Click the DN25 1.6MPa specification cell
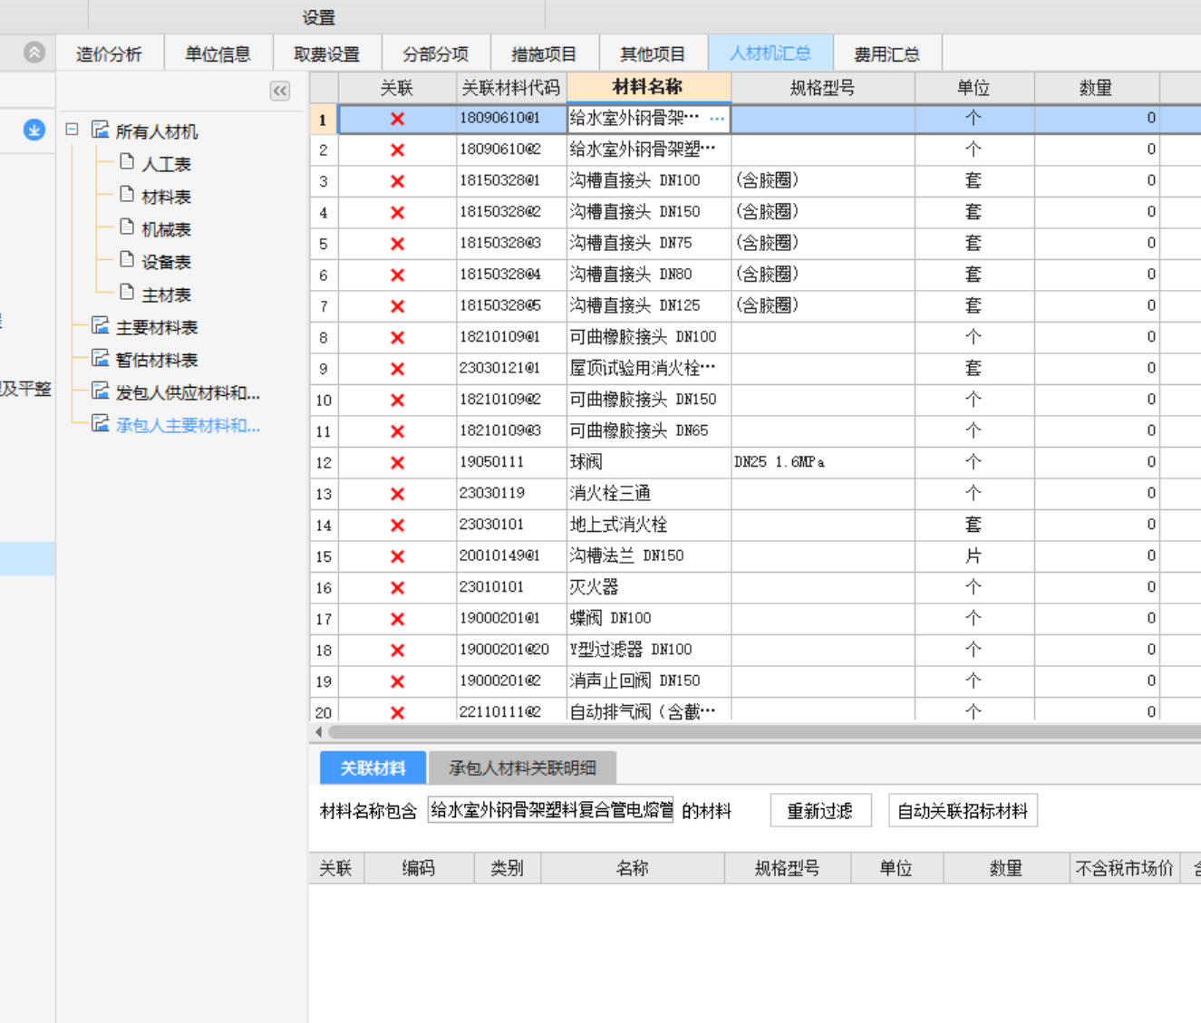Screen dimensions: 1201x1023 point(823,462)
